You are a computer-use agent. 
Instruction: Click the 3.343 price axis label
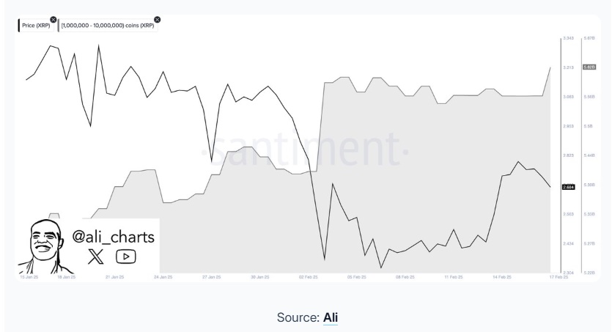click(568, 38)
